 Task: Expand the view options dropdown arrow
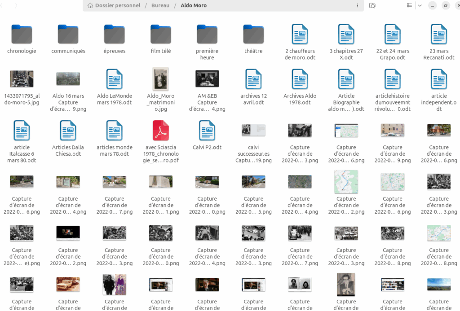[x=420, y=5]
